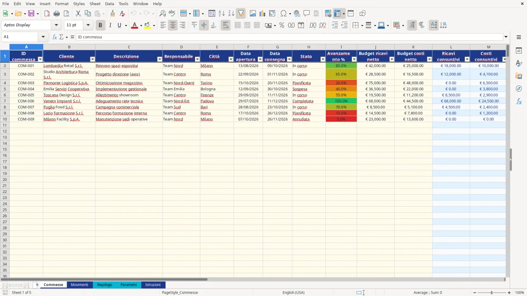527x296 pixels.
Task: Insert an image
Action: pyautogui.click(x=253, y=14)
